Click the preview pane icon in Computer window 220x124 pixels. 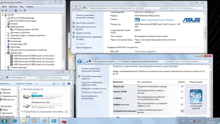coord(63,84)
